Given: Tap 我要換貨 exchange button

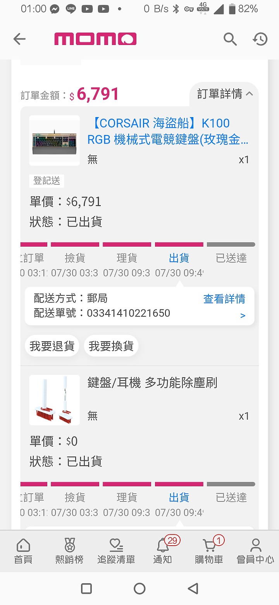Looking at the screenshot, I should 111,346.
